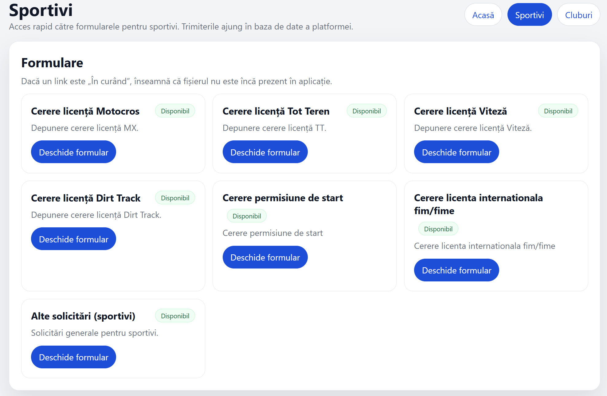Click Disponibil badge on Tot Teren card
The height and width of the screenshot is (396, 607).
(x=366, y=111)
